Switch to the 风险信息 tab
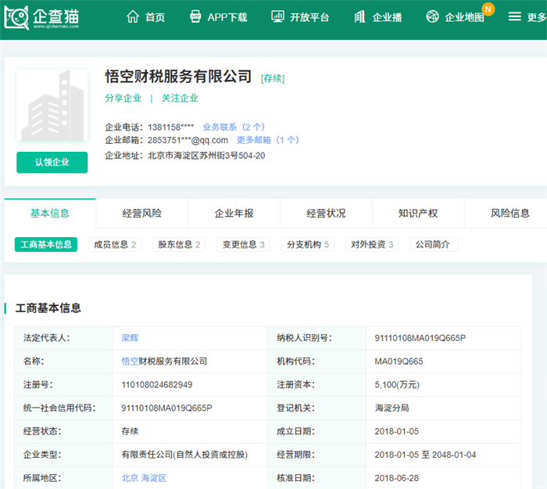547x489 pixels. [510, 213]
